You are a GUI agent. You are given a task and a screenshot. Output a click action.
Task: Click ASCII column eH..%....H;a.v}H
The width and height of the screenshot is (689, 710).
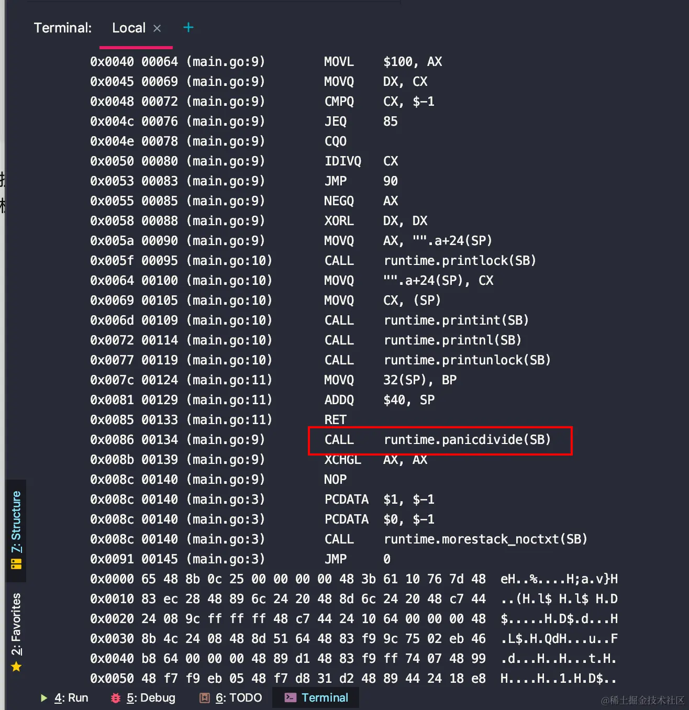[x=559, y=579]
